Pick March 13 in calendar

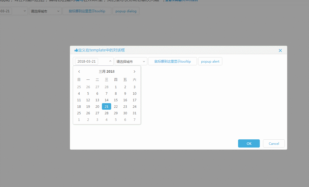tap(97, 100)
